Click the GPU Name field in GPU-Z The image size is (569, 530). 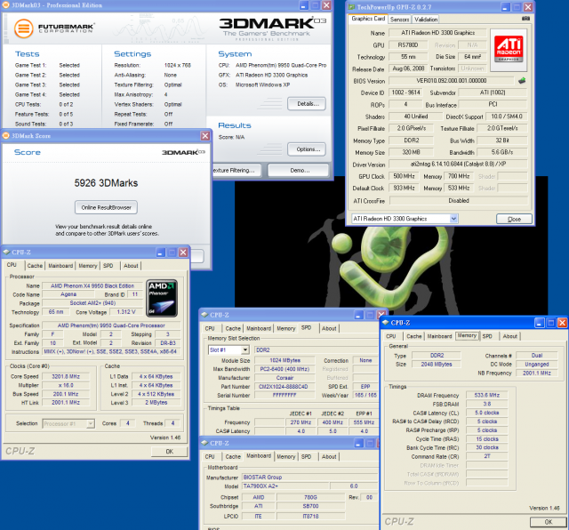pos(437,33)
